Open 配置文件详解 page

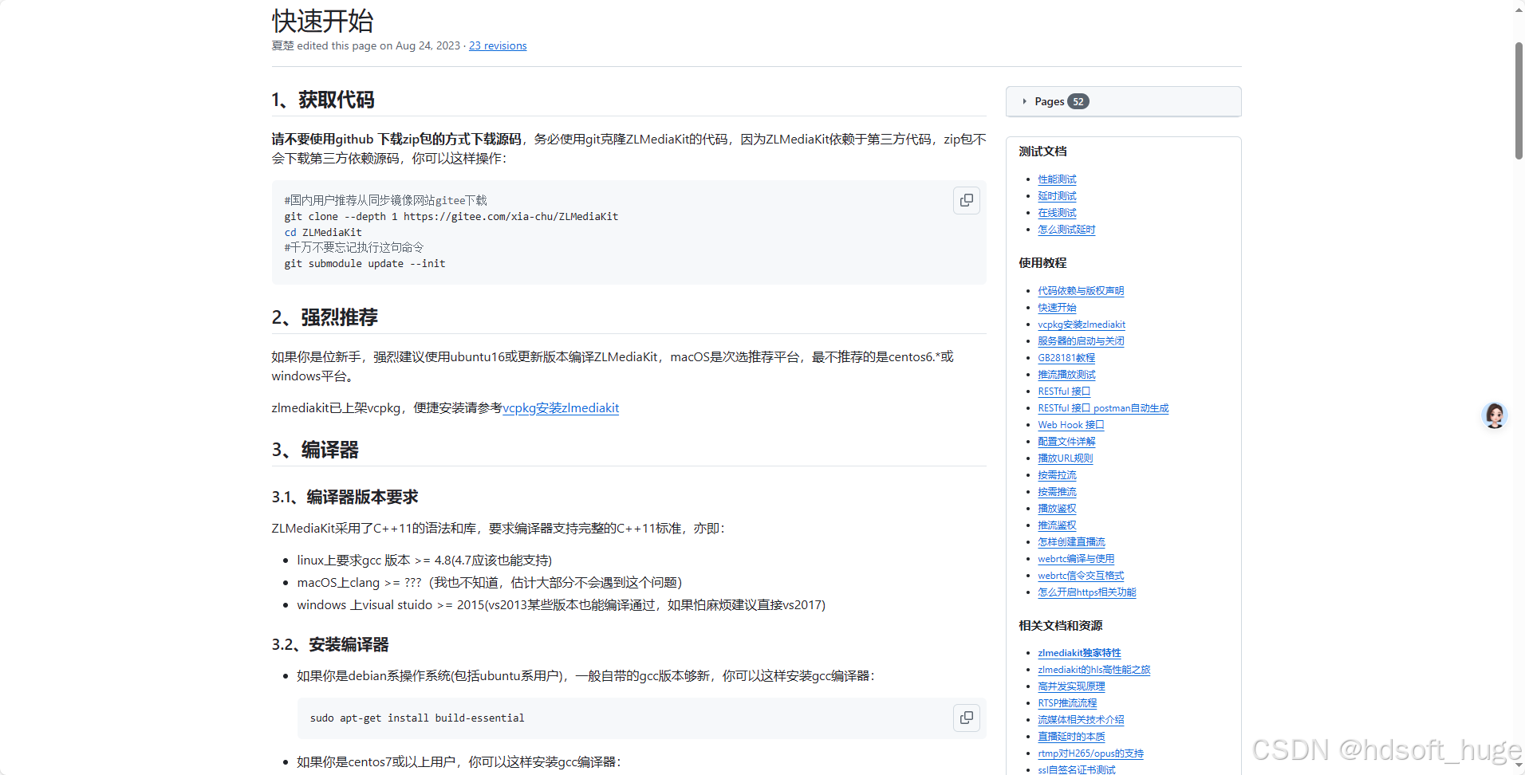[x=1066, y=442]
